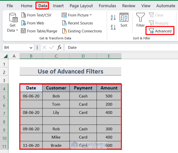Select cell containing Lily

[x=56, y=112]
